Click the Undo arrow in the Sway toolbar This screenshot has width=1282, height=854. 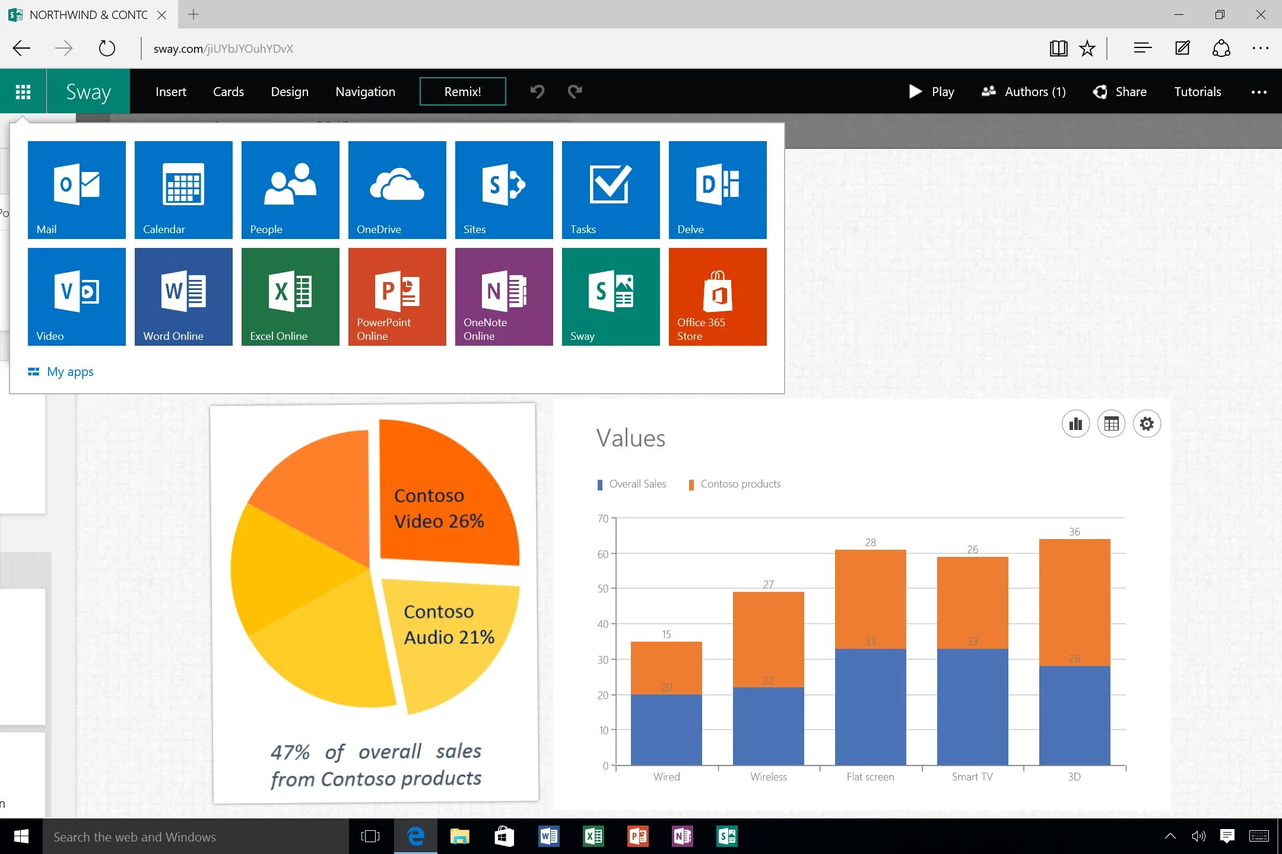tap(536, 91)
